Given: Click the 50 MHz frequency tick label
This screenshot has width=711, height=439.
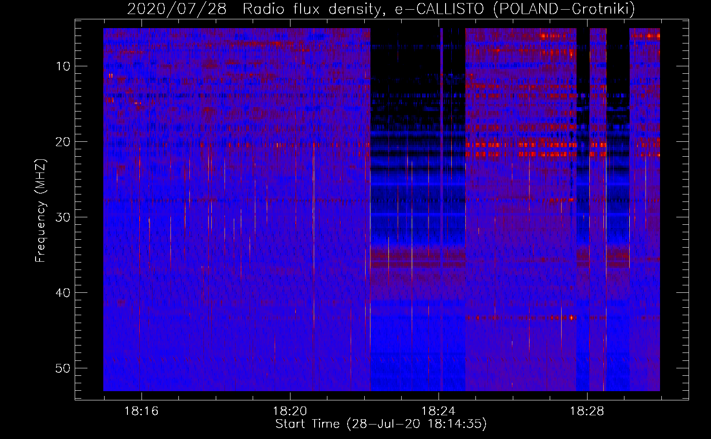Looking at the screenshot, I should point(63,368).
